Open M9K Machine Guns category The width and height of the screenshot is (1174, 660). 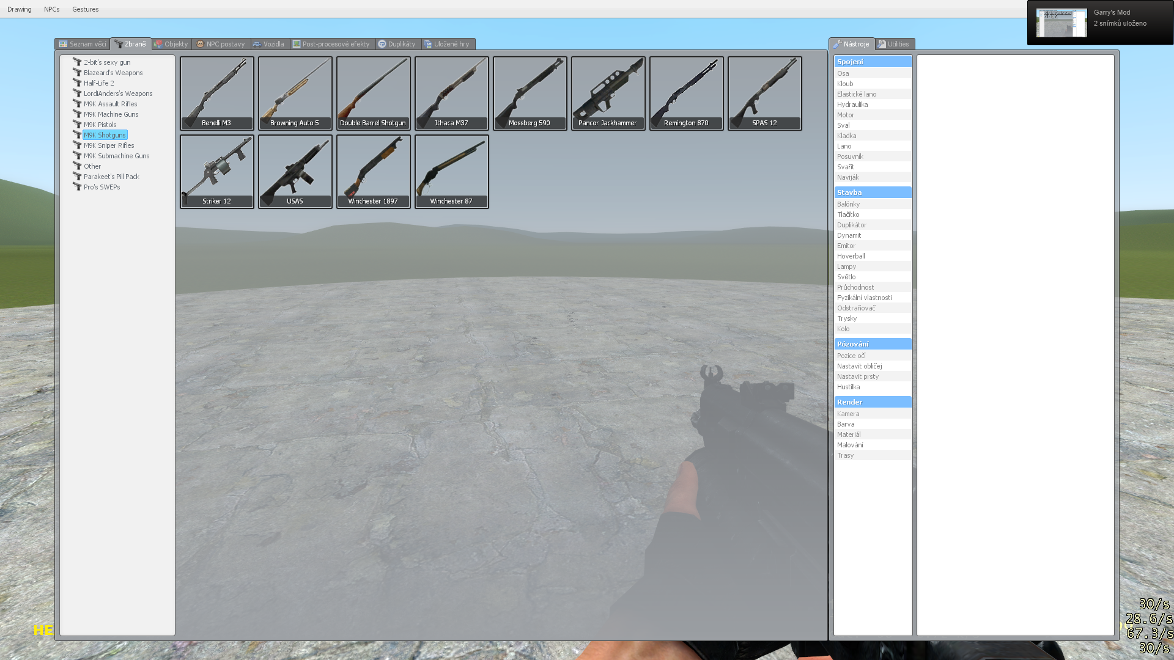point(111,114)
